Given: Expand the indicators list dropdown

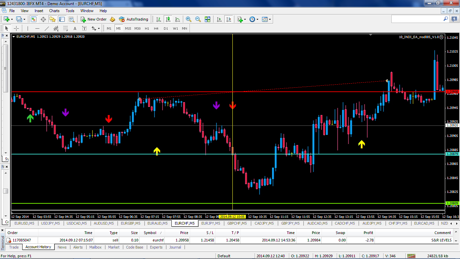Looking at the screenshot, I should [x=245, y=20].
